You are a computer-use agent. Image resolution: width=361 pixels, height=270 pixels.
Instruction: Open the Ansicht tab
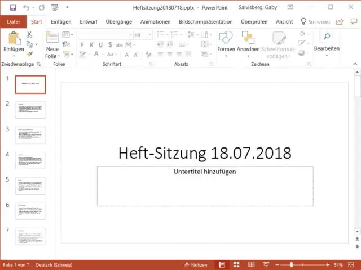[x=284, y=22]
